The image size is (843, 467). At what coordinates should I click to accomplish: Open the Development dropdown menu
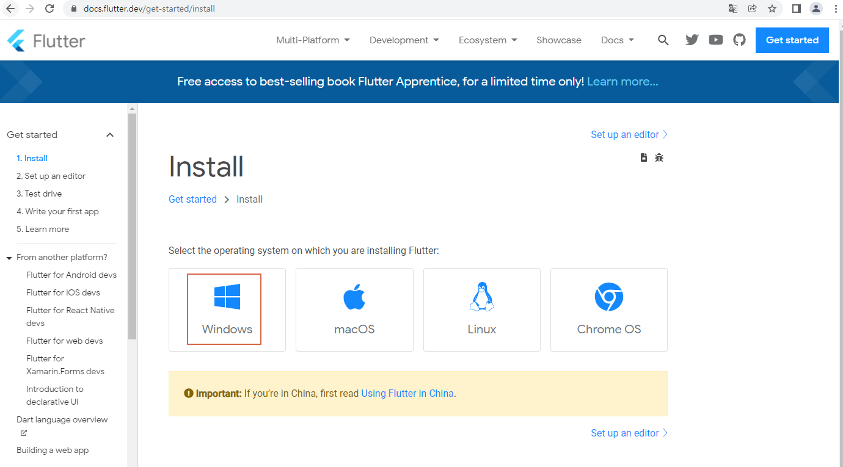(x=404, y=40)
